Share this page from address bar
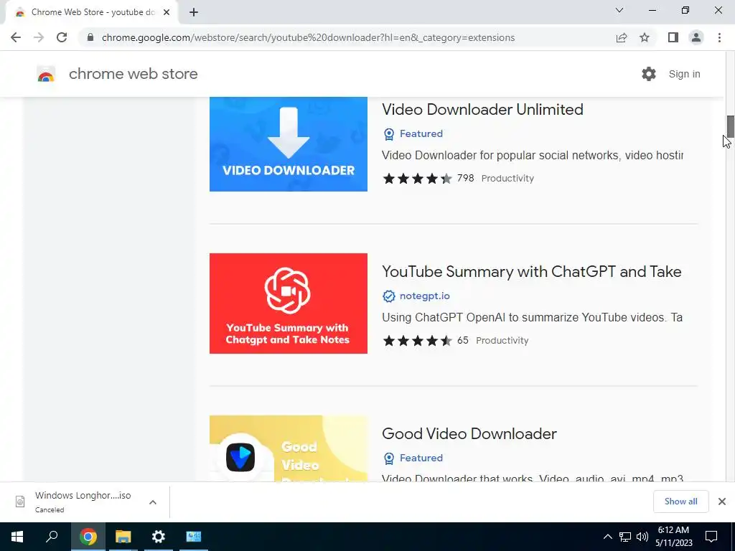Image resolution: width=735 pixels, height=551 pixels. pos(622,37)
